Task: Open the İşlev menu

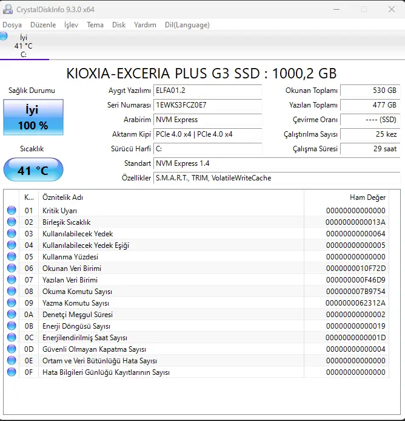Action: 72,25
